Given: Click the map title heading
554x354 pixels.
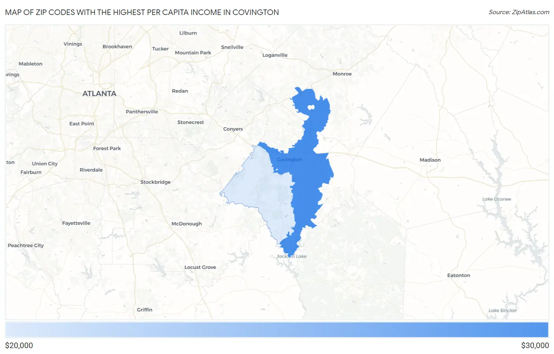Looking at the screenshot, I should click(x=142, y=12).
